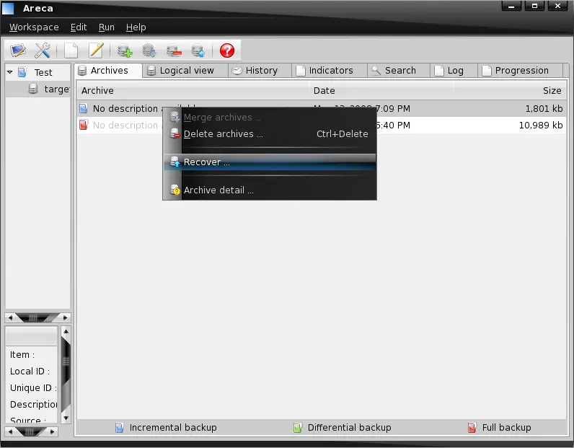Screen dimensions: 574x448
Task: Switch to the Logical view tab
Action: (186, 70)
